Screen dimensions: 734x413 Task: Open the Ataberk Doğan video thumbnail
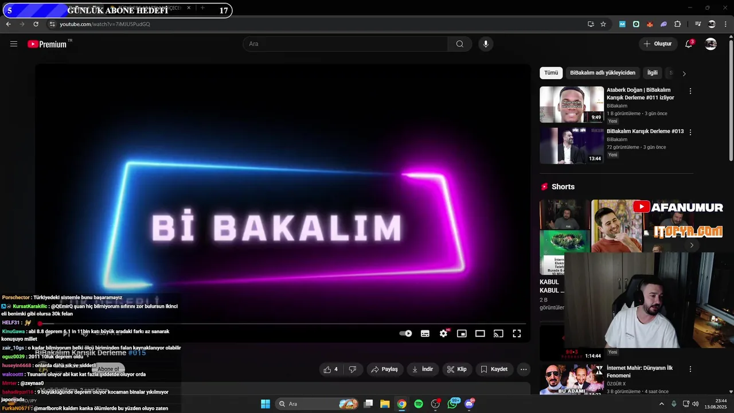coord(572,104)
